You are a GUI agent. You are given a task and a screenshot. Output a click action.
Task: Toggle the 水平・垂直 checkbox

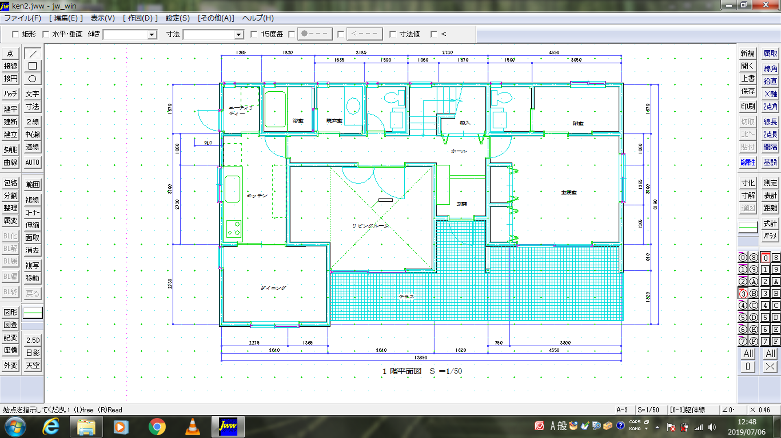(46, 35)
